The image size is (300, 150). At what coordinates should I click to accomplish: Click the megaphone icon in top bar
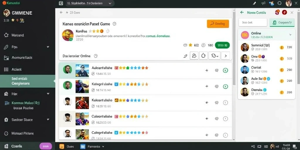click(263, 3)
